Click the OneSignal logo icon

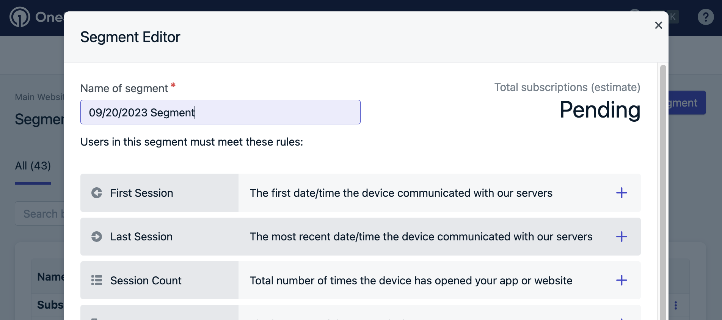(20, 17)
